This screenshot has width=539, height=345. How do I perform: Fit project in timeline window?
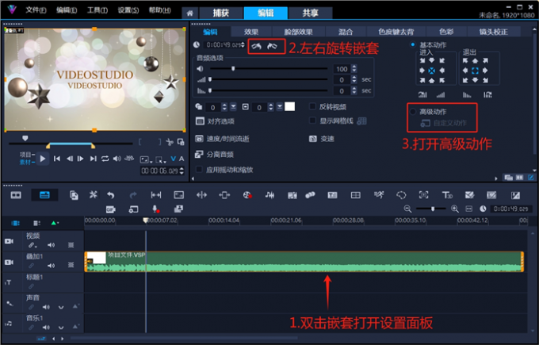469,209
